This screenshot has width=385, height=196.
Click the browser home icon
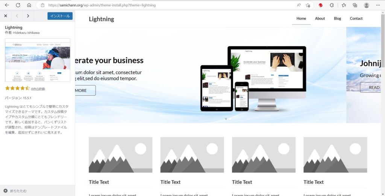(x=29, y=5)
